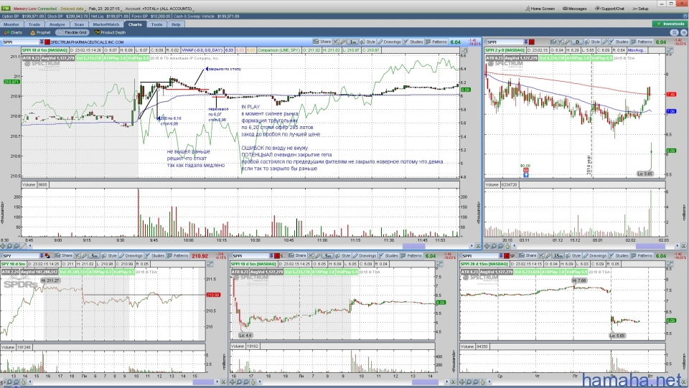Click the pencil drawings icon in daily chart
689x388 pixels.
tap(604, 42)
